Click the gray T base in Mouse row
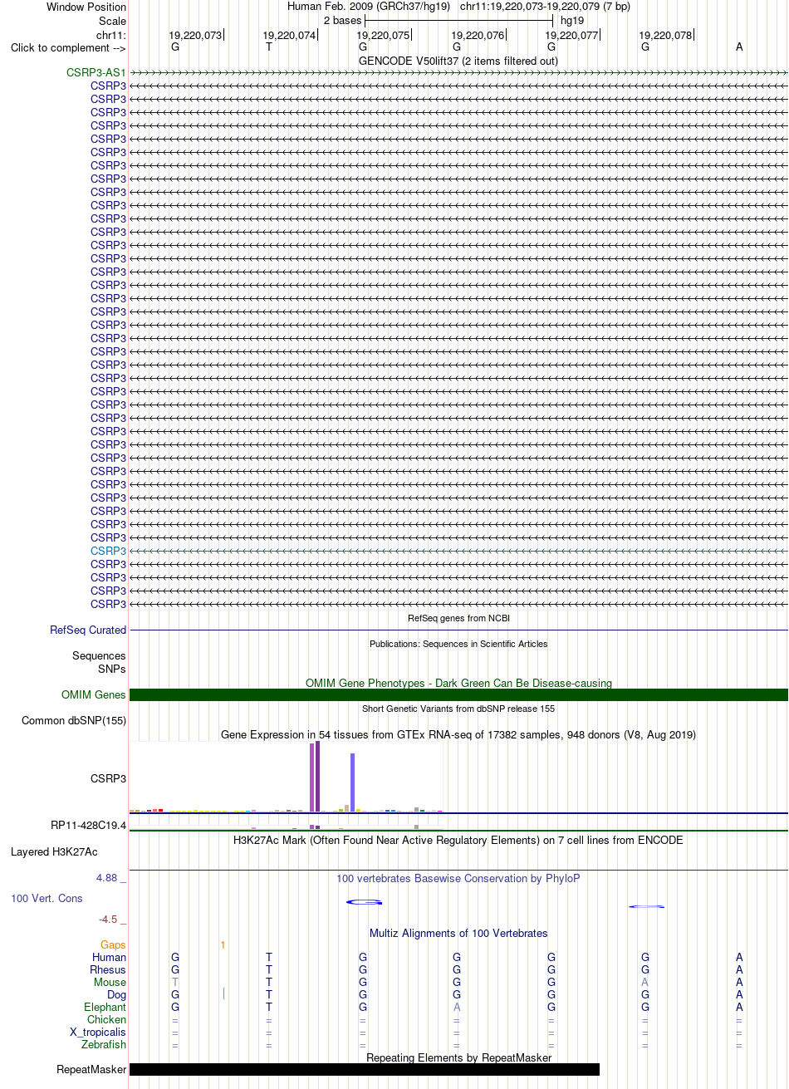The image size is (789, 1089). pos(174,982)
